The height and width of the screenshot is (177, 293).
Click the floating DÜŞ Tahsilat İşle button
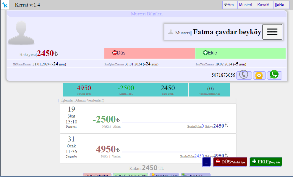(x=230, y=162)
